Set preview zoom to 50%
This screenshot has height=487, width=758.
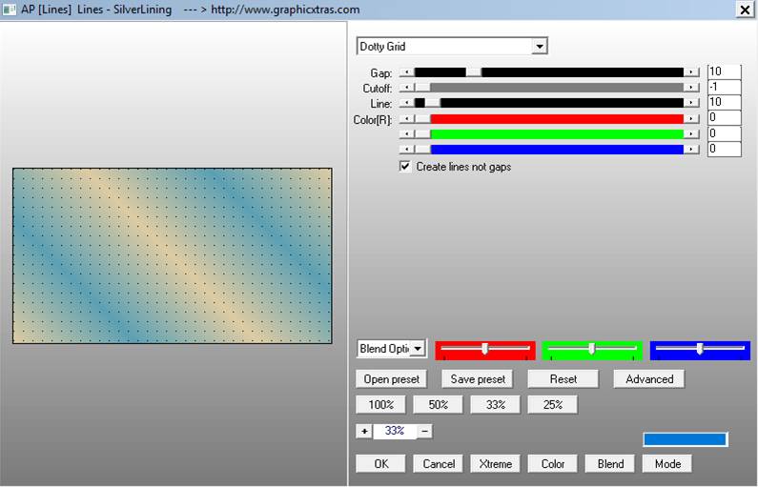click(x=438, y=405)
